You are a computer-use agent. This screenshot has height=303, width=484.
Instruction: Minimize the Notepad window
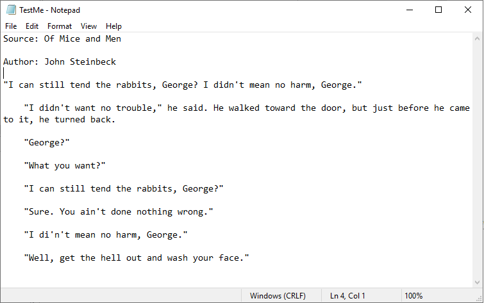click(x=410, y=10)
